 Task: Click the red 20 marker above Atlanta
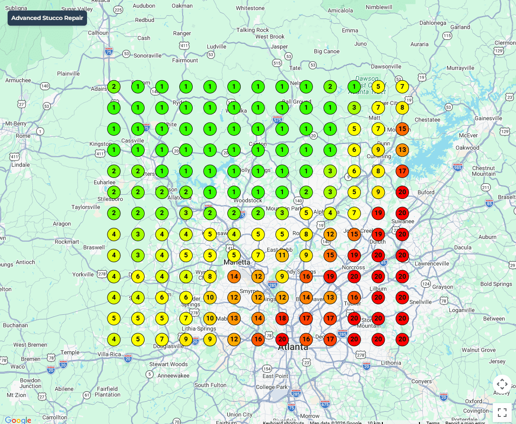282,339
